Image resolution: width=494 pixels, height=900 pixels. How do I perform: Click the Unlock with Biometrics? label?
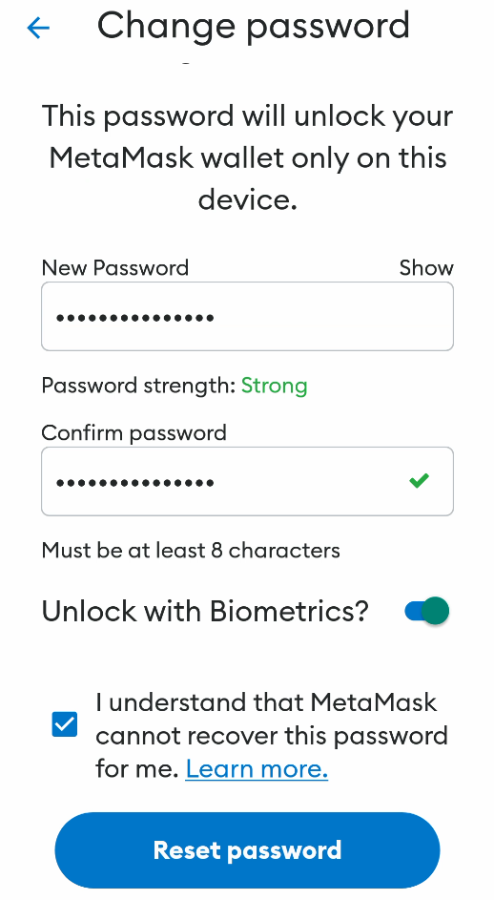[205, 611]
